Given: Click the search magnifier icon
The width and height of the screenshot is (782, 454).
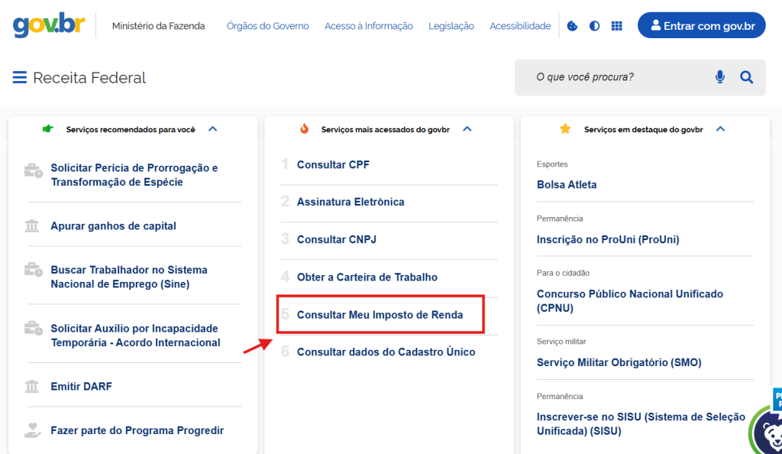Looking at the screenshot, I should (x=747, y=77).
